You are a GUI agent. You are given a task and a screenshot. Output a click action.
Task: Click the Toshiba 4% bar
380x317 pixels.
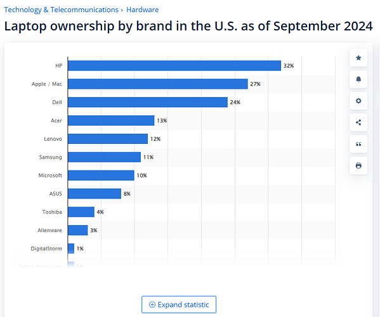81,212
